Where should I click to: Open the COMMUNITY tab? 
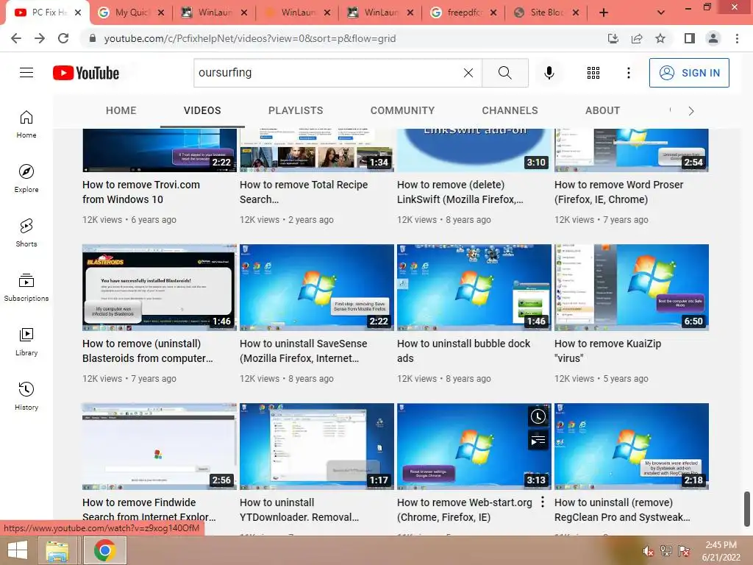click(402, 110)
